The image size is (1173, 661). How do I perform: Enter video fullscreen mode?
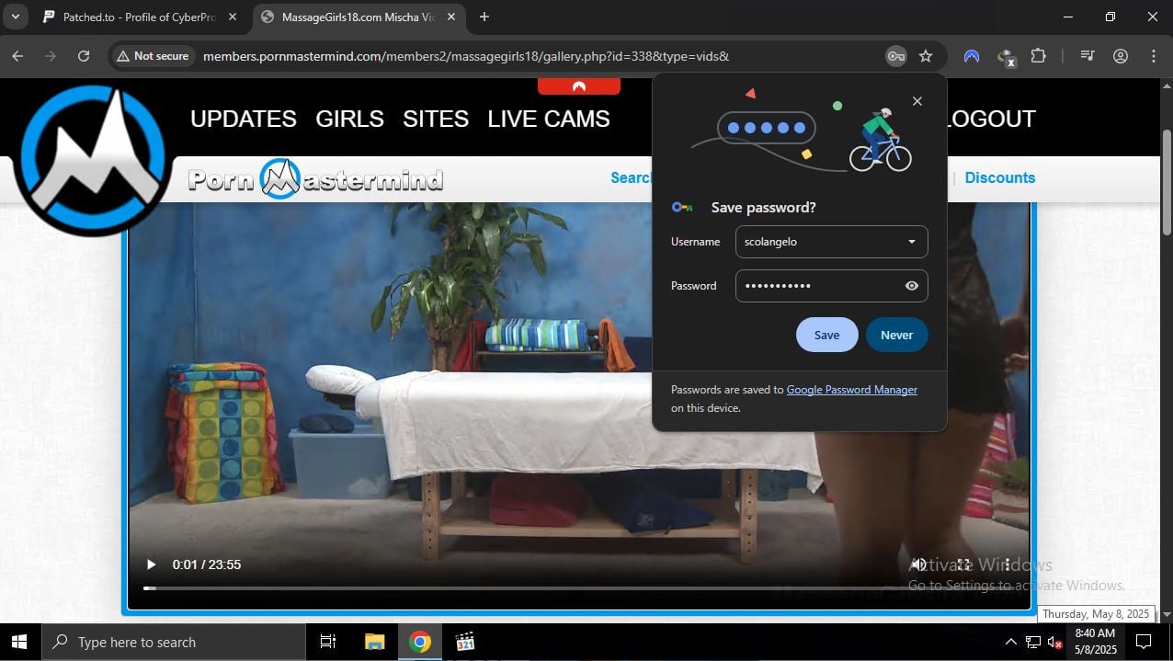point(963,564)
